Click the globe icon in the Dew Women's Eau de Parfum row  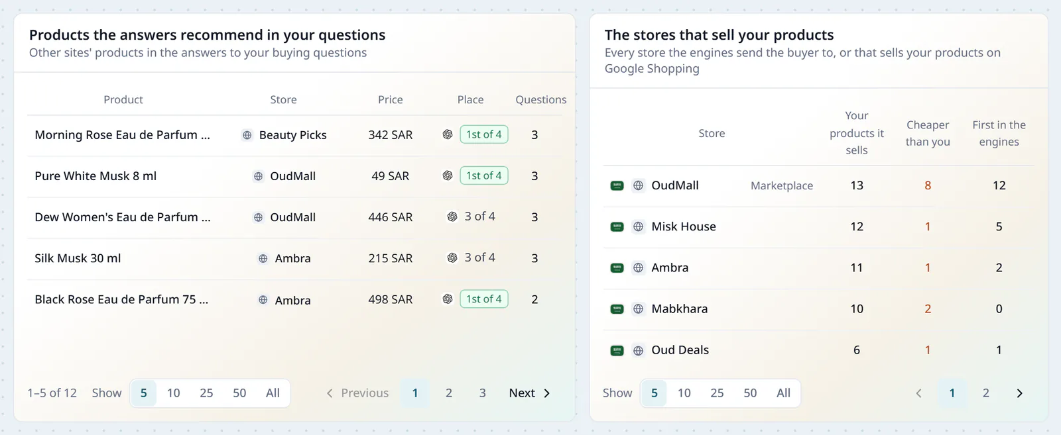[x=258, y=217]
